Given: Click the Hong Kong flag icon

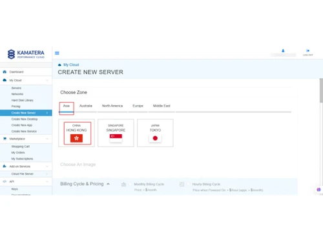Looking at the screenshot, I should (x=76, y=138).
